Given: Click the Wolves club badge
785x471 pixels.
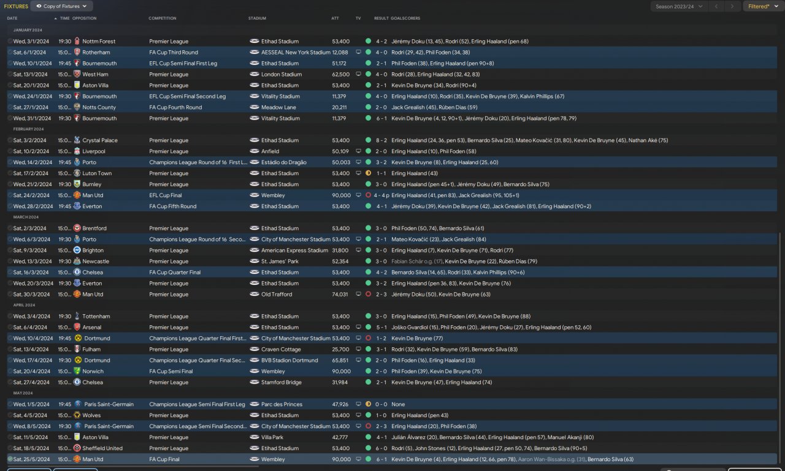Looking at the screenshot, I should click(x=77, y=415).
